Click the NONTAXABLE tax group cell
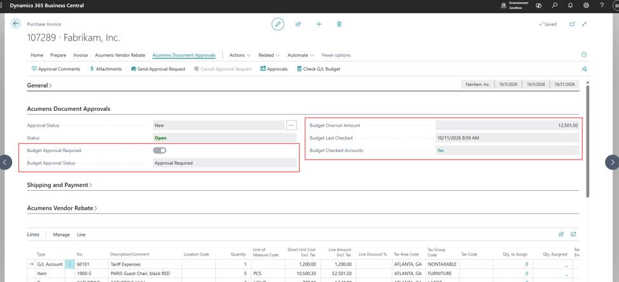Image resolution: width=619 pixels, height=282 pixels. [x=442, y=264]
